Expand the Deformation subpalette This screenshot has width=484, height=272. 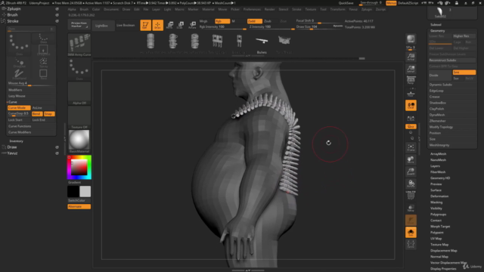click(439, 196)
